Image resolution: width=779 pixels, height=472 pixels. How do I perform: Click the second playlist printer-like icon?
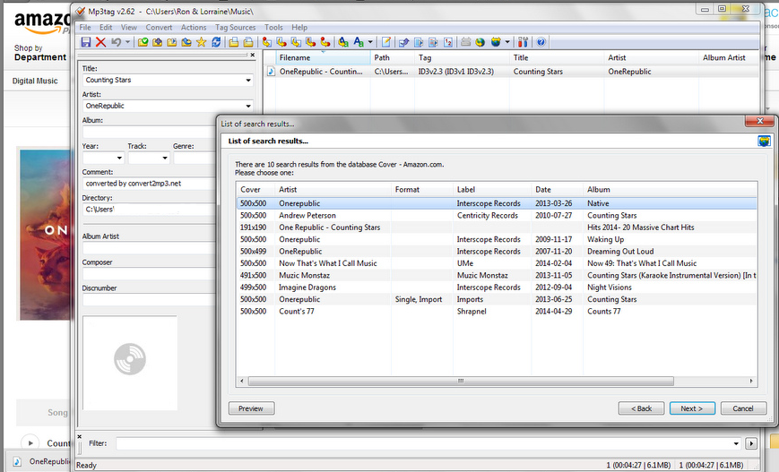click(248, 42)
